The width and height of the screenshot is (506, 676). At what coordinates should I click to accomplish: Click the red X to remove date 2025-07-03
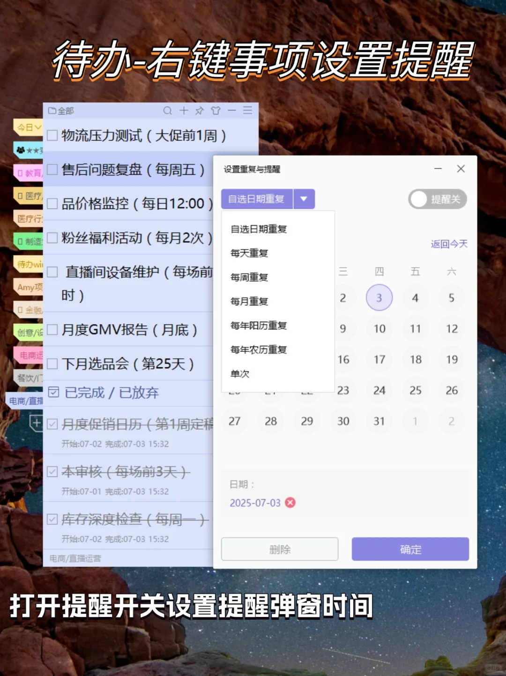coord(290,503)
